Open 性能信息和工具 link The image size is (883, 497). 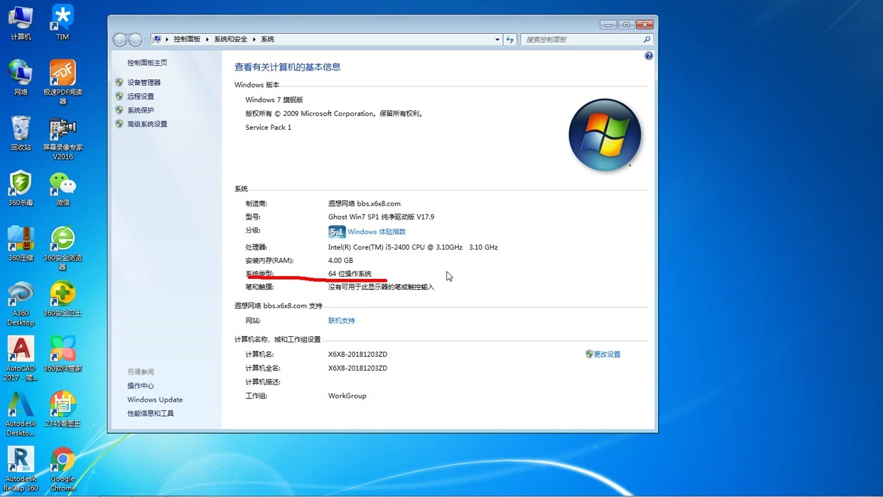click(150, 413)
